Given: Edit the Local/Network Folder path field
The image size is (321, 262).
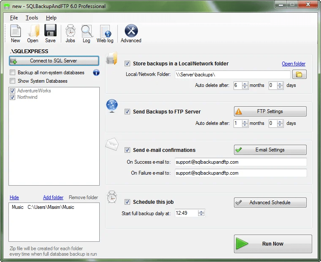Looking at the screenshot, I should (x=233, y=75).
